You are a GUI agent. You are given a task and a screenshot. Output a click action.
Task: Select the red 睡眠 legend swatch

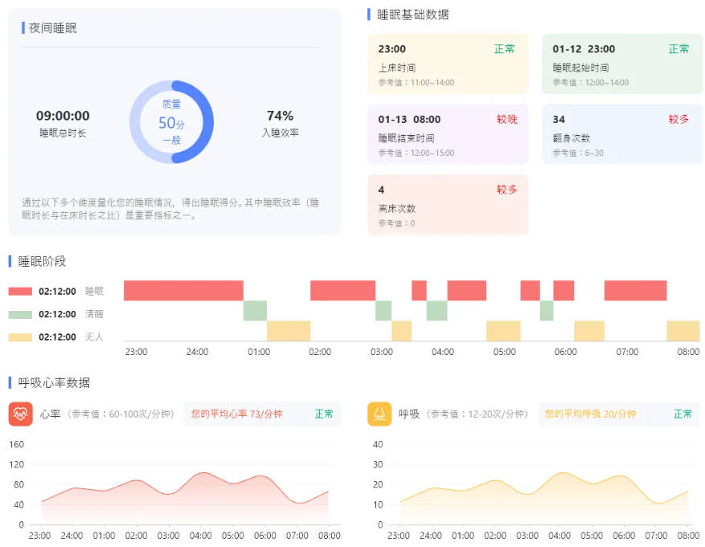20,292
